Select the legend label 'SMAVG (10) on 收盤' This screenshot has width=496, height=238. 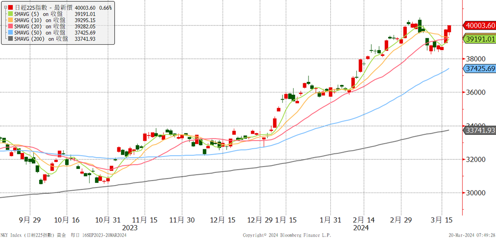coord(40,20)
